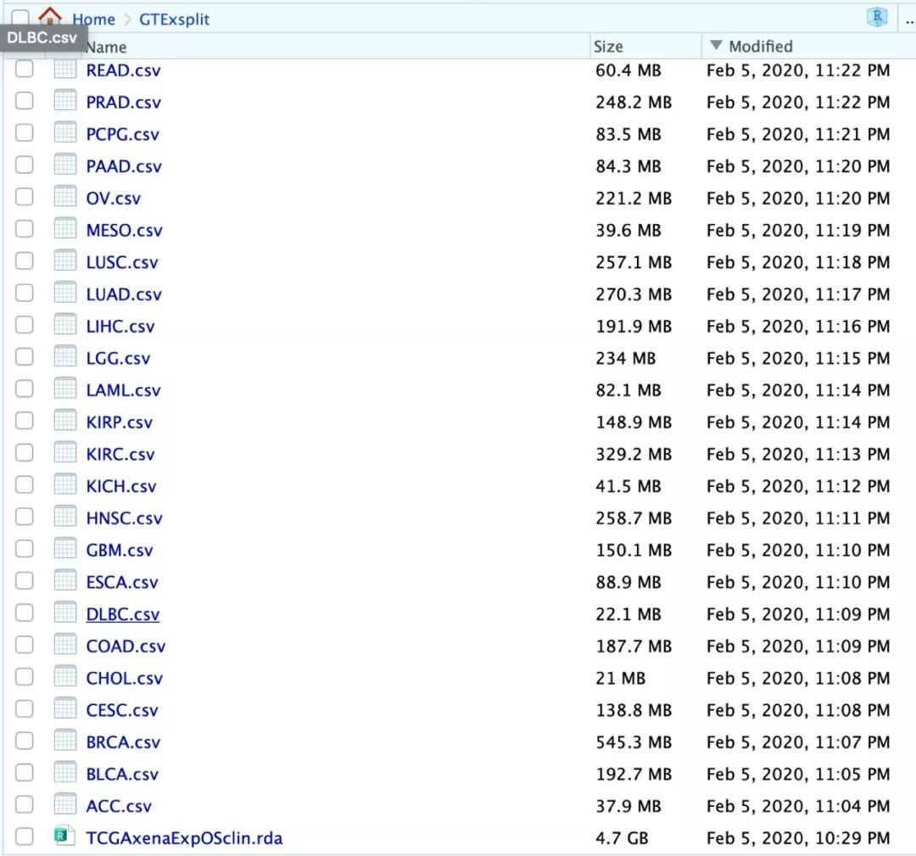Click the file icon beside GBM.csv
Screen dimensions: 916x856
[64, 549]
